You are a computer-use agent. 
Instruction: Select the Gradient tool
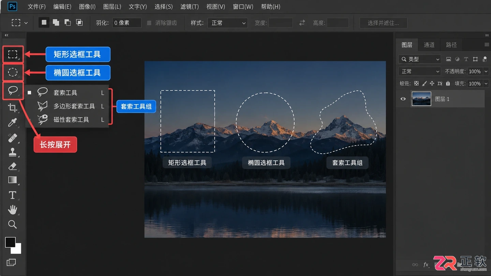13,180
